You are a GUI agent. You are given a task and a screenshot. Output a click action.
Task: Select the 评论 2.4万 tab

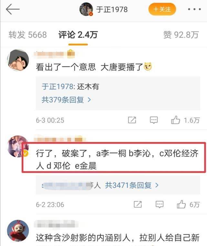coord(78,35)
